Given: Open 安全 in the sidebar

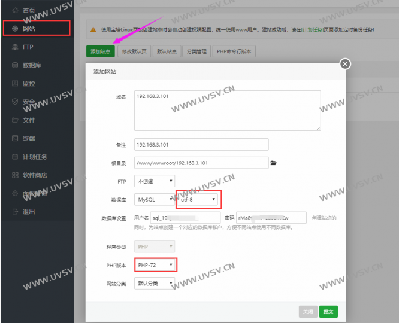Looking at the screenshot, I should 29,102.
